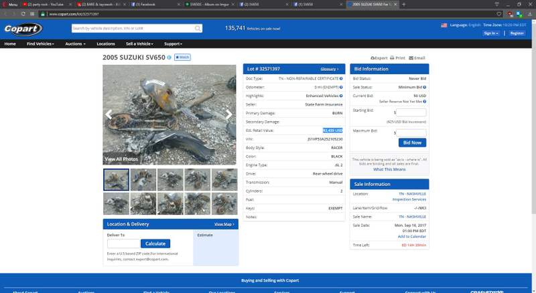The height and width of the screenshot is (293, 536).
Task: Click help icon by Seller Reserve Not Yet Met
Action: click(x=425, y=102)
